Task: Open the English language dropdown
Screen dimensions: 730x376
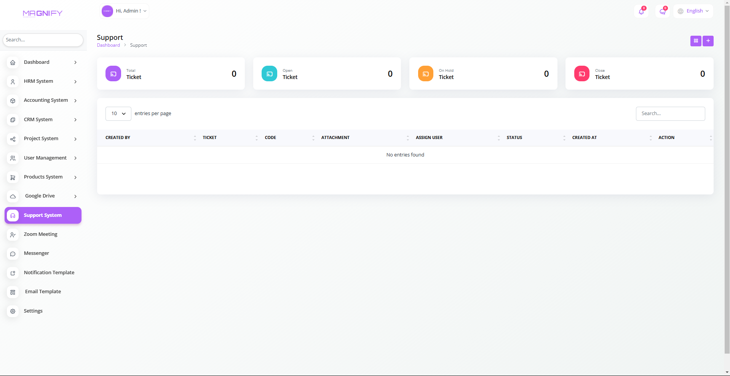Action: 693,11
